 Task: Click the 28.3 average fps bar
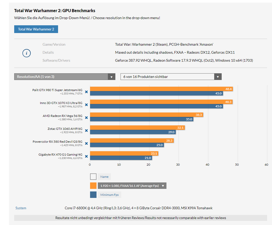pos(132,141)
